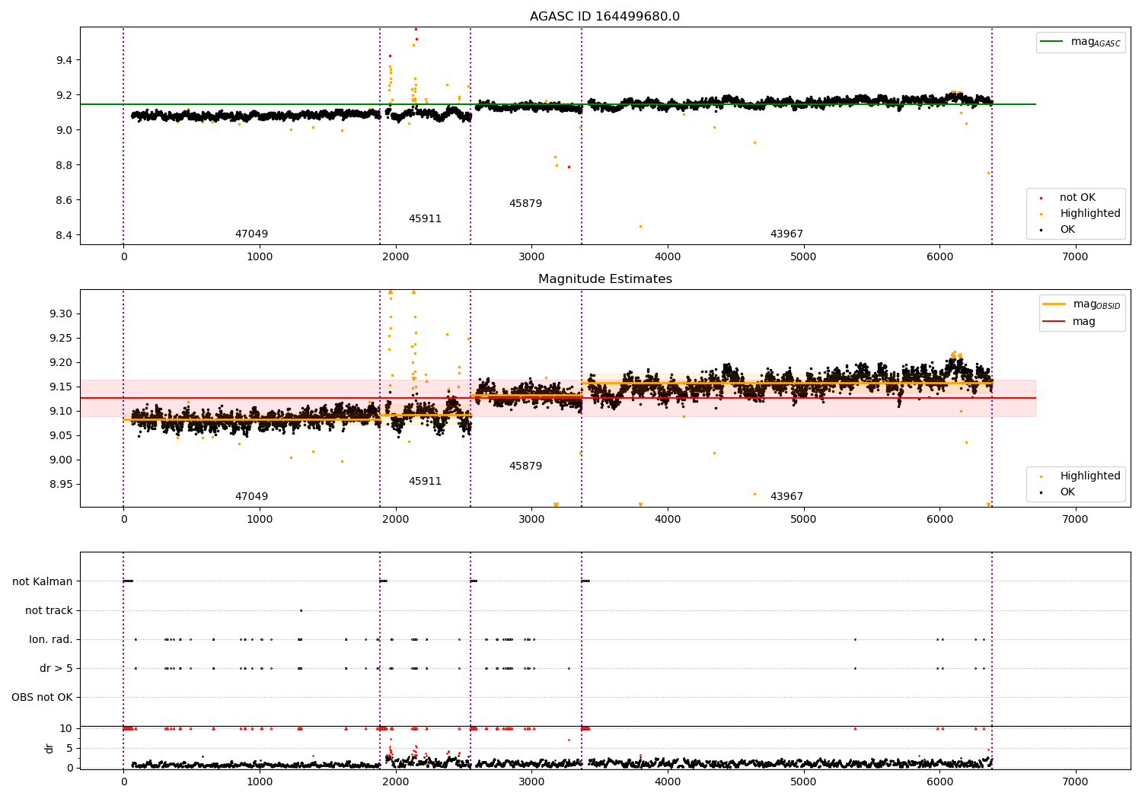Click the 'dr > 5' axis label

click(56, 669)
